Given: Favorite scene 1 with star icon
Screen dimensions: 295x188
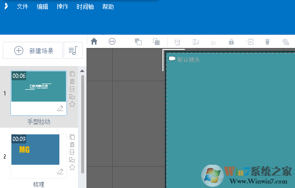Looking at the screenshot, I should point(72,104).
